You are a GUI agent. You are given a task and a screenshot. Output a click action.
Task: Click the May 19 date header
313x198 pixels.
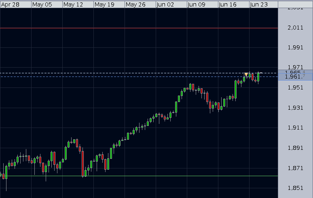coord(109,4)
